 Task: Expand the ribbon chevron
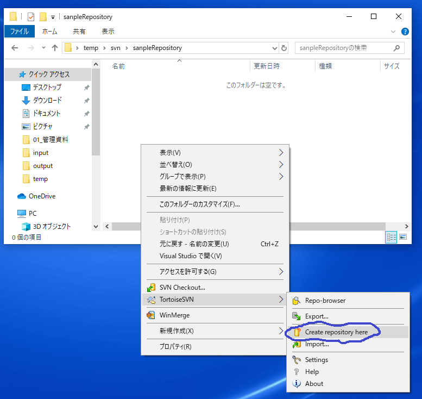[393, 32]
